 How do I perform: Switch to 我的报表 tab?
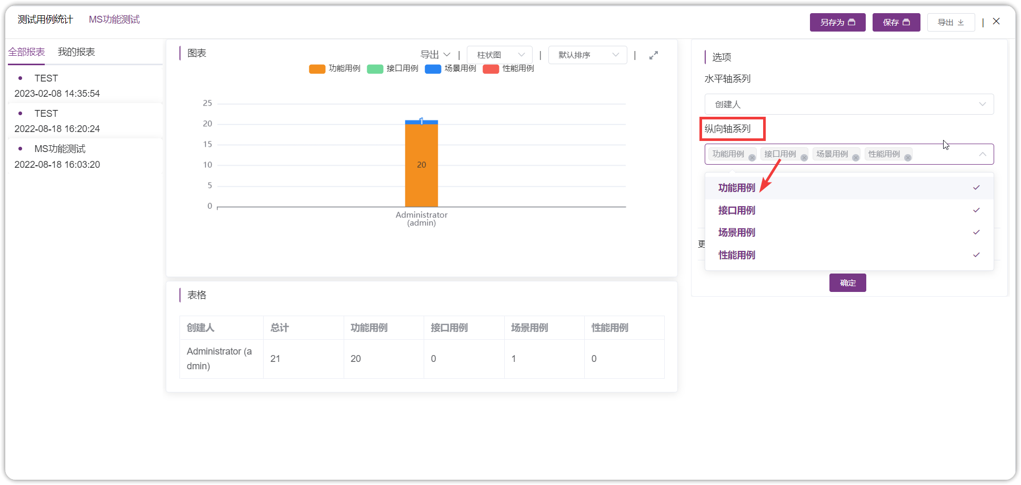(76, 52)
